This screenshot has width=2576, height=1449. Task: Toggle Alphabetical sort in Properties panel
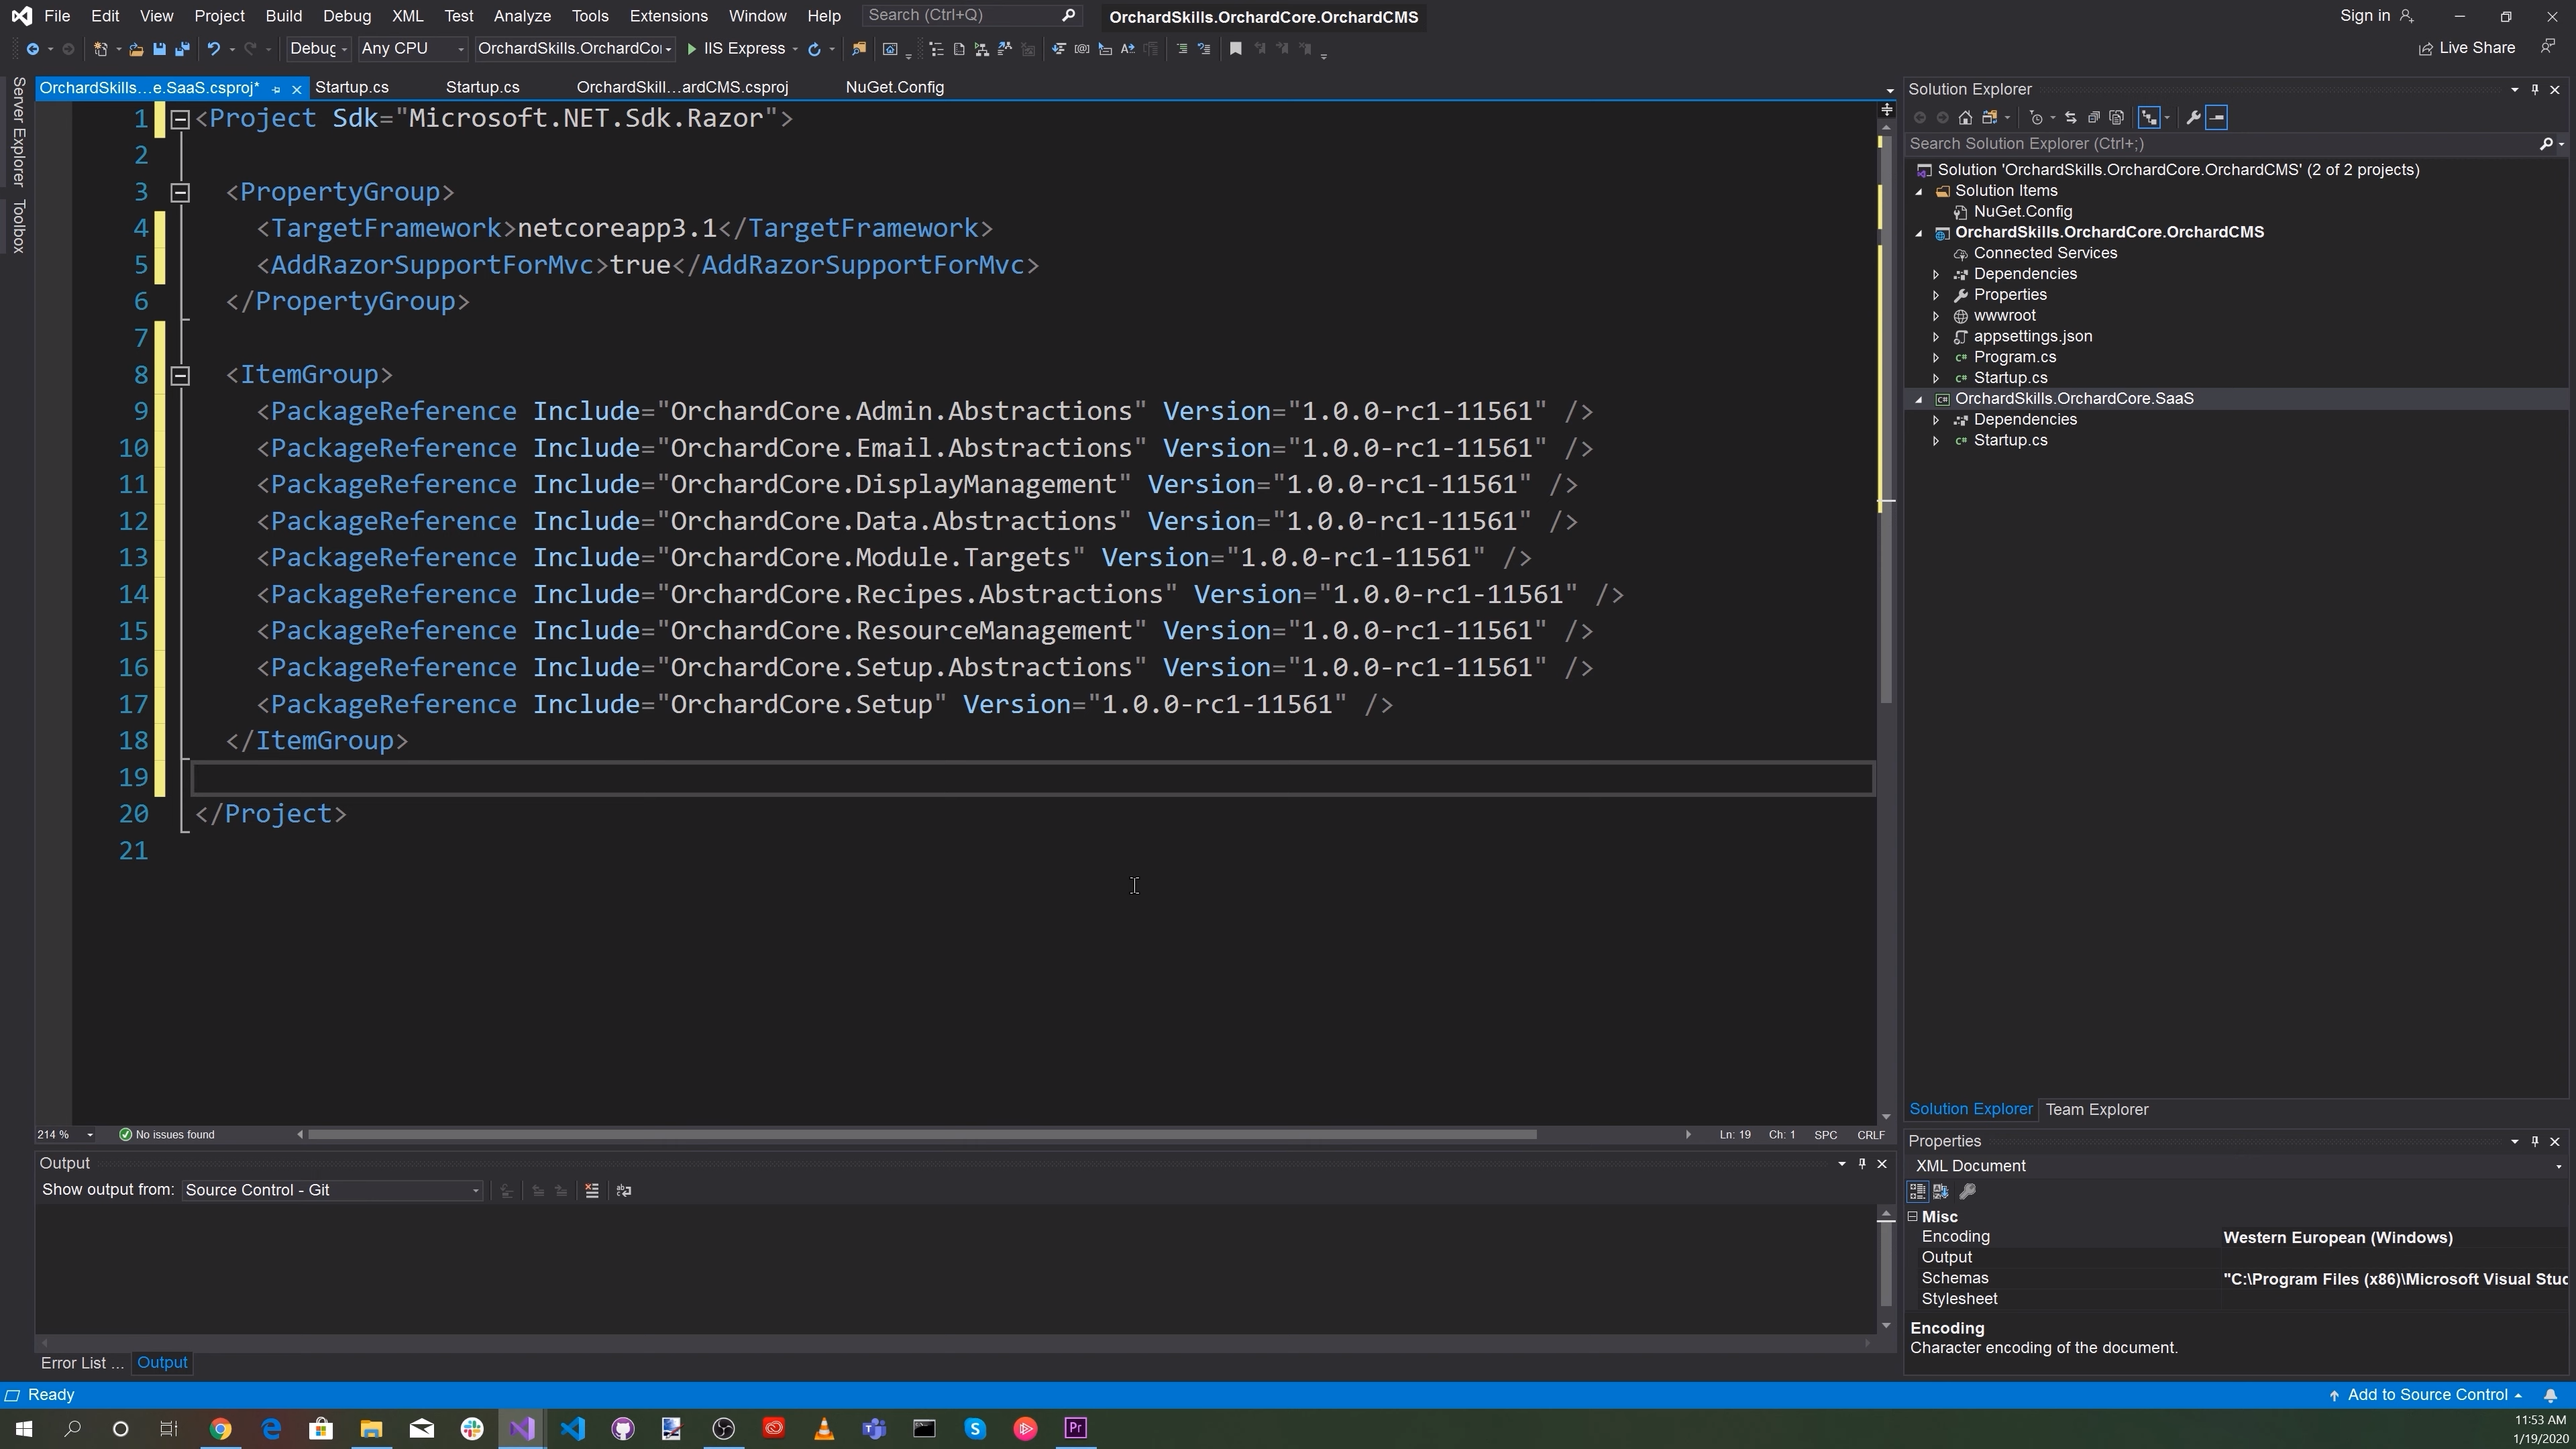pyautogui.click(x=1941, y=1191)
